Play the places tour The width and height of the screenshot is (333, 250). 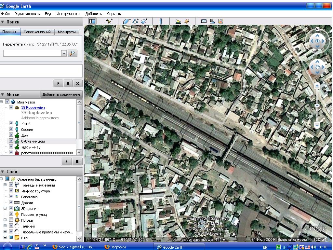click(66, 161)
